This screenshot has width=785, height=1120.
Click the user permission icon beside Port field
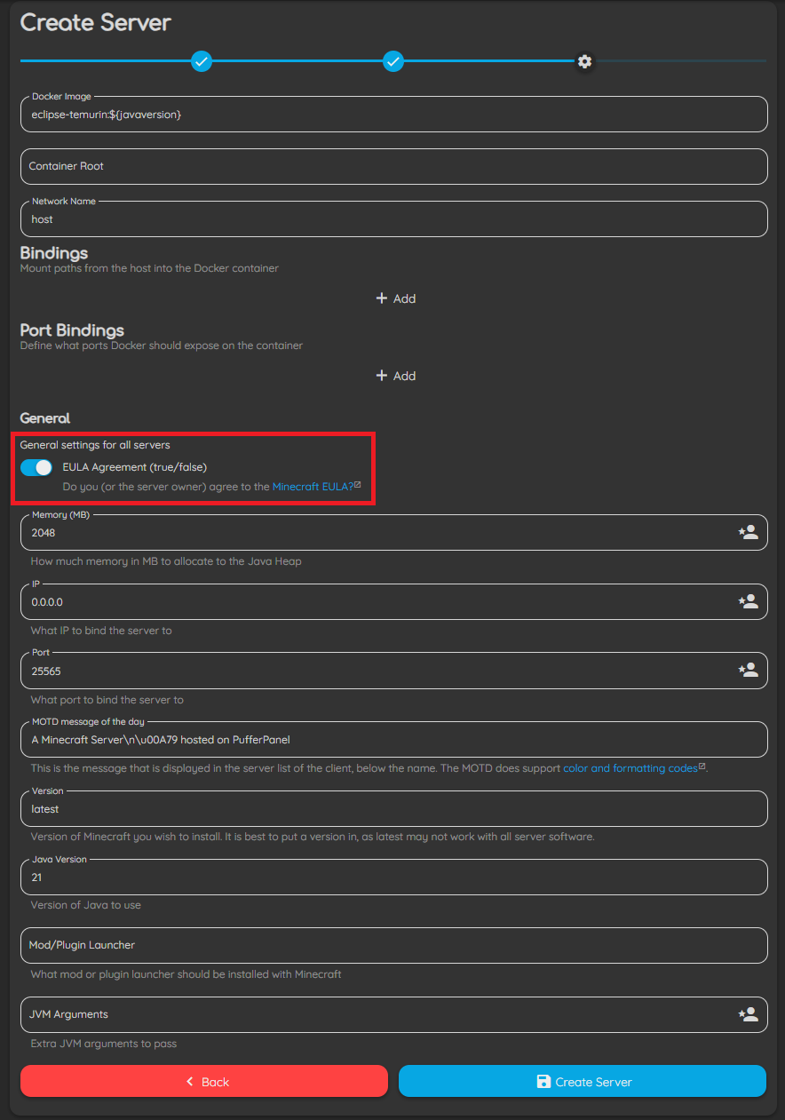click(747, 670)
